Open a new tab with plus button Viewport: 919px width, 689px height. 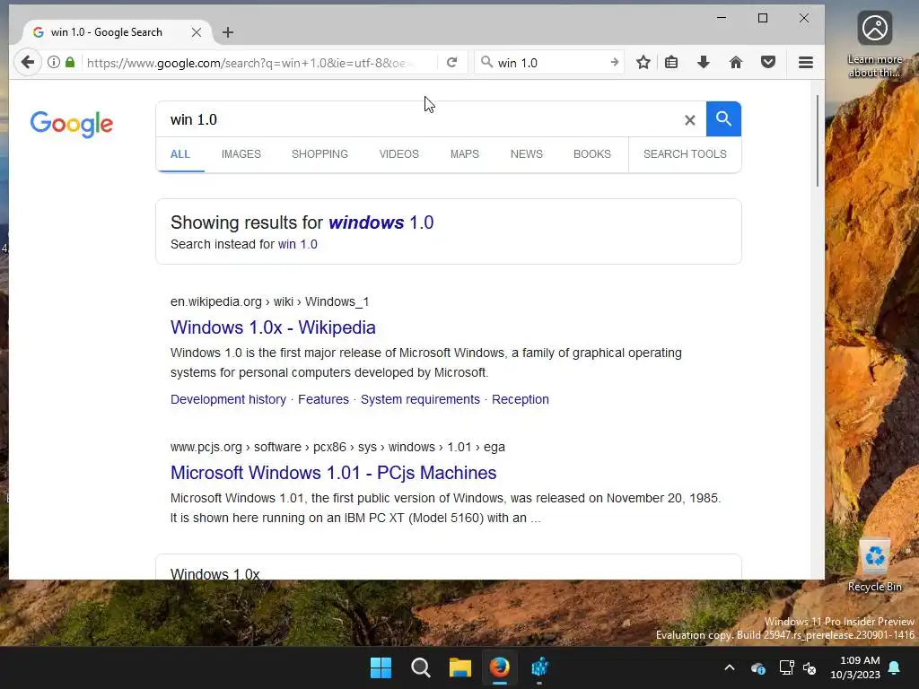[x=228, y=32]
